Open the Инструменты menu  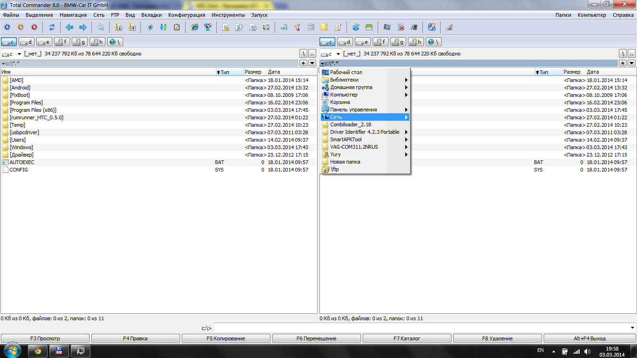(x=228, y=15)
